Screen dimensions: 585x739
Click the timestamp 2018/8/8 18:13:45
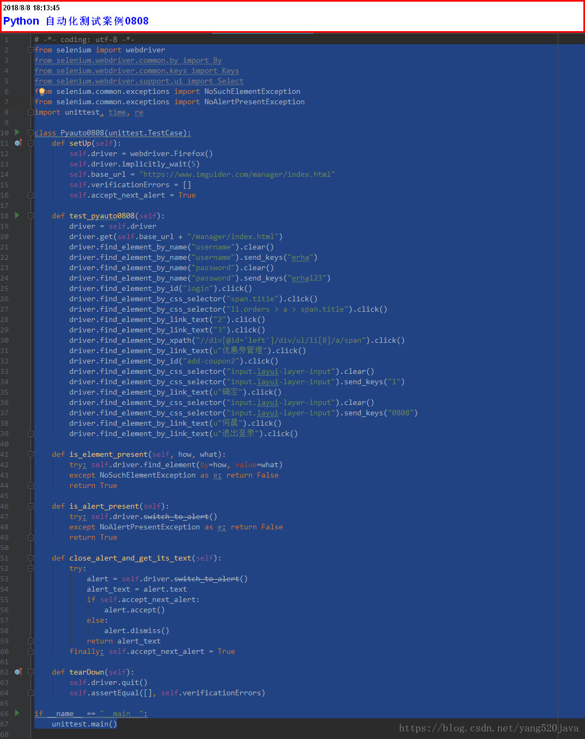click(31, 8)
